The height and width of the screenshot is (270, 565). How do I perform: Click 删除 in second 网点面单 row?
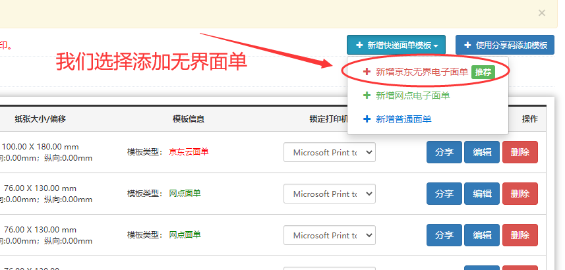tap(520, 235)
